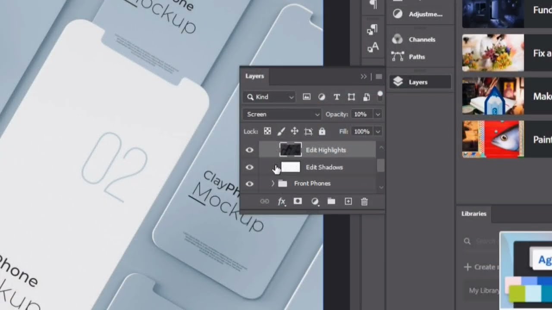Image resolution: width=552 pixels, height=310 pixels.
Task: Click Create new library plus button
Action: [467, 267]
